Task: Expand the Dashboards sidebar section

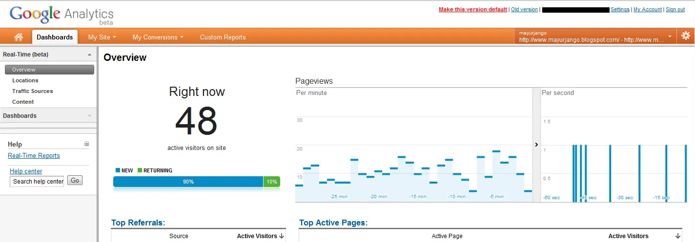Action: [89, 116]
